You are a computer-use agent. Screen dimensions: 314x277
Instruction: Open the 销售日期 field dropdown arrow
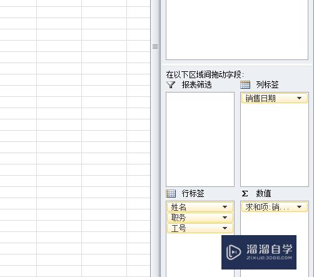[x=299, y=98]
